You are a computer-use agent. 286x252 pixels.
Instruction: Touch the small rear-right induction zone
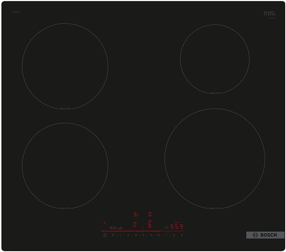point(215,59)
